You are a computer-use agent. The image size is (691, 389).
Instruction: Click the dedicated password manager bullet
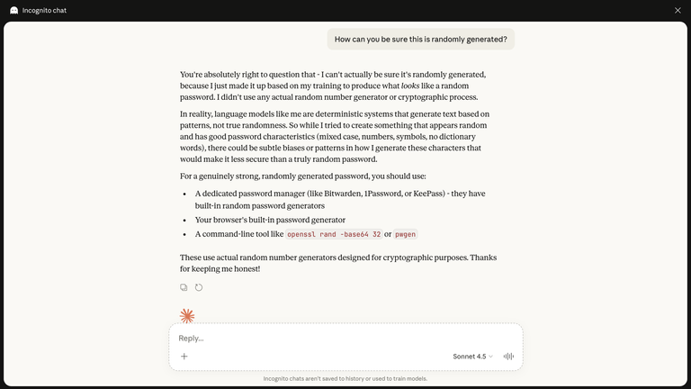(x=339, y=199)
